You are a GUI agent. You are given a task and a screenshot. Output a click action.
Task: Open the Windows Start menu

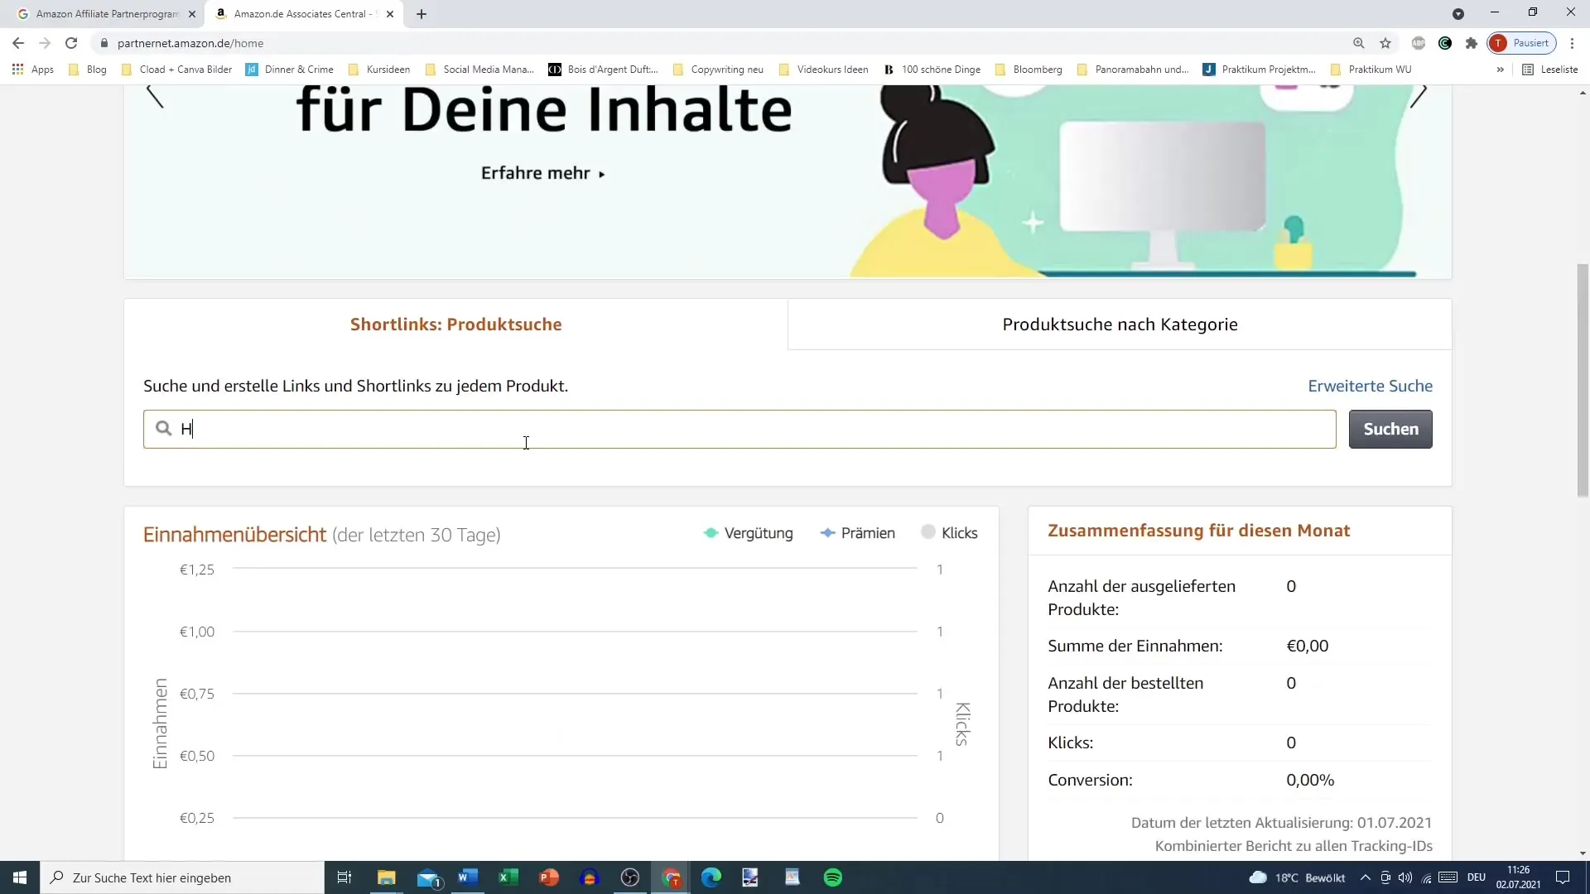20,877
